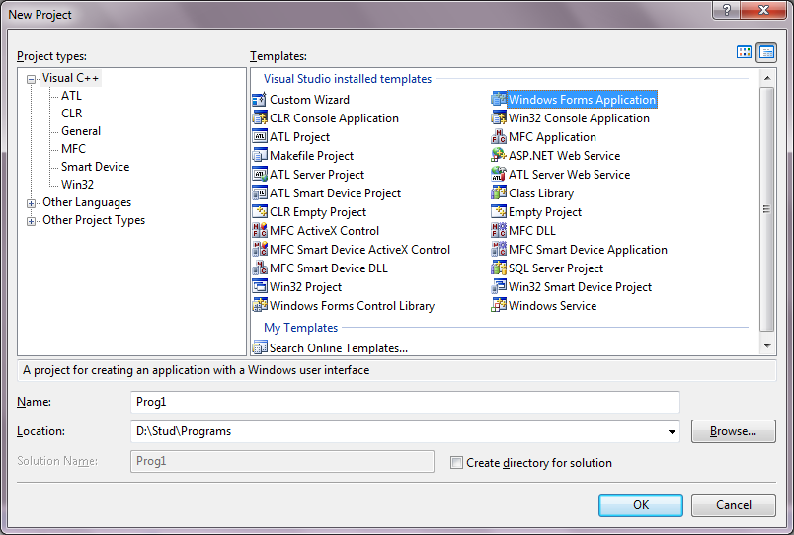
Task: Select the Makefile Project label
Action: [311, 156]
